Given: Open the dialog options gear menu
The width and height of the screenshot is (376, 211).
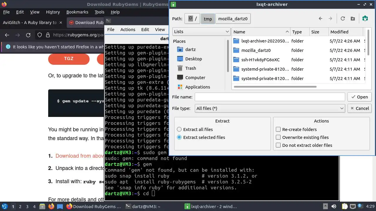Looking at the screenshot, I should (365, 18).
